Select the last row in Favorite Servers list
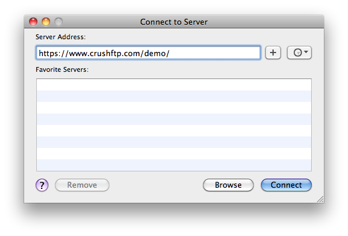 point(174,165)
